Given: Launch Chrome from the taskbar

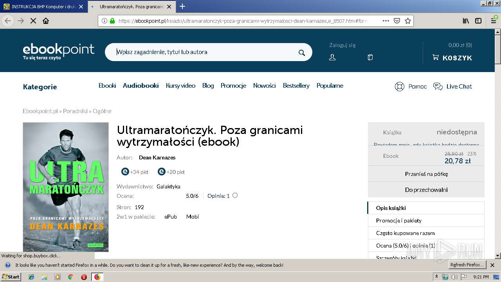Looking at the screenshot, I should point(70,277).
